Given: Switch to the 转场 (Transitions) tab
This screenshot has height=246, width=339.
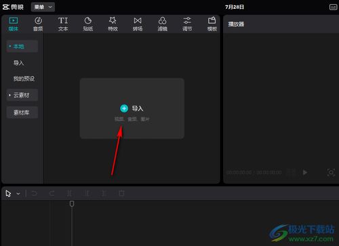Looking at the screenshot, I should tap(138, 24).
